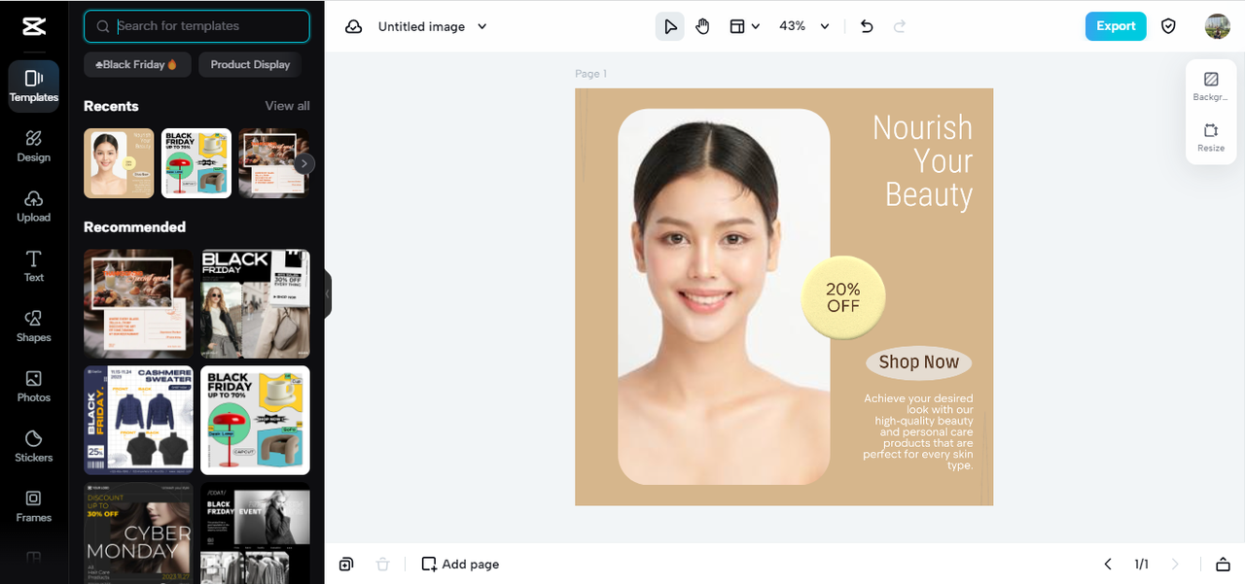This screenshot has width=1245, height=584.
Task: Open the pages overview icon at bottom right
Action: (1223, 565)
